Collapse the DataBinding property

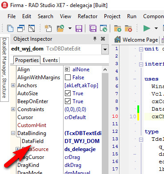(13, 133)
